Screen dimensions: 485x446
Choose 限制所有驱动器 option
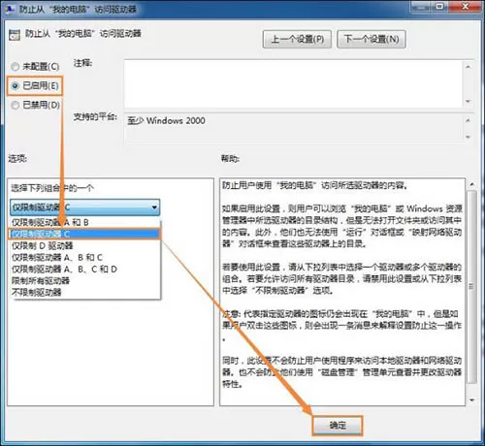pyautogui.click(x=84, y=280)
